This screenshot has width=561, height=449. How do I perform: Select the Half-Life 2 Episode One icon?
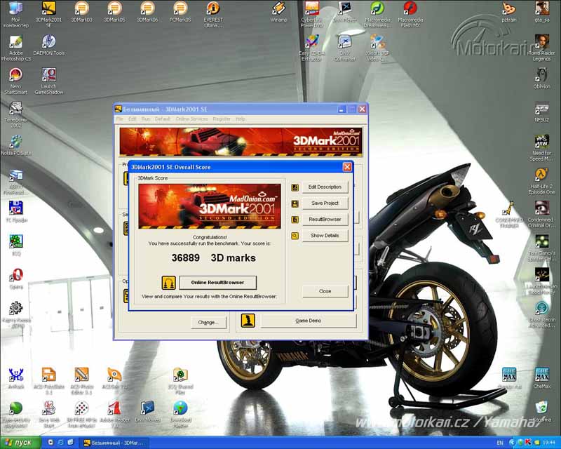541,182
